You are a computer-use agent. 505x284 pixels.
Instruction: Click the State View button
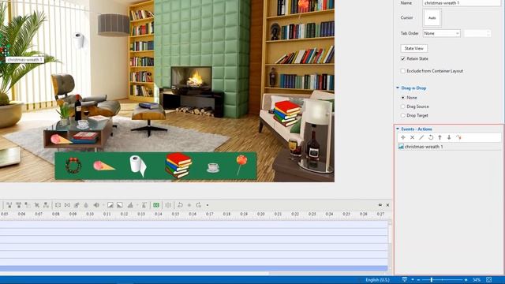[413, 48]
